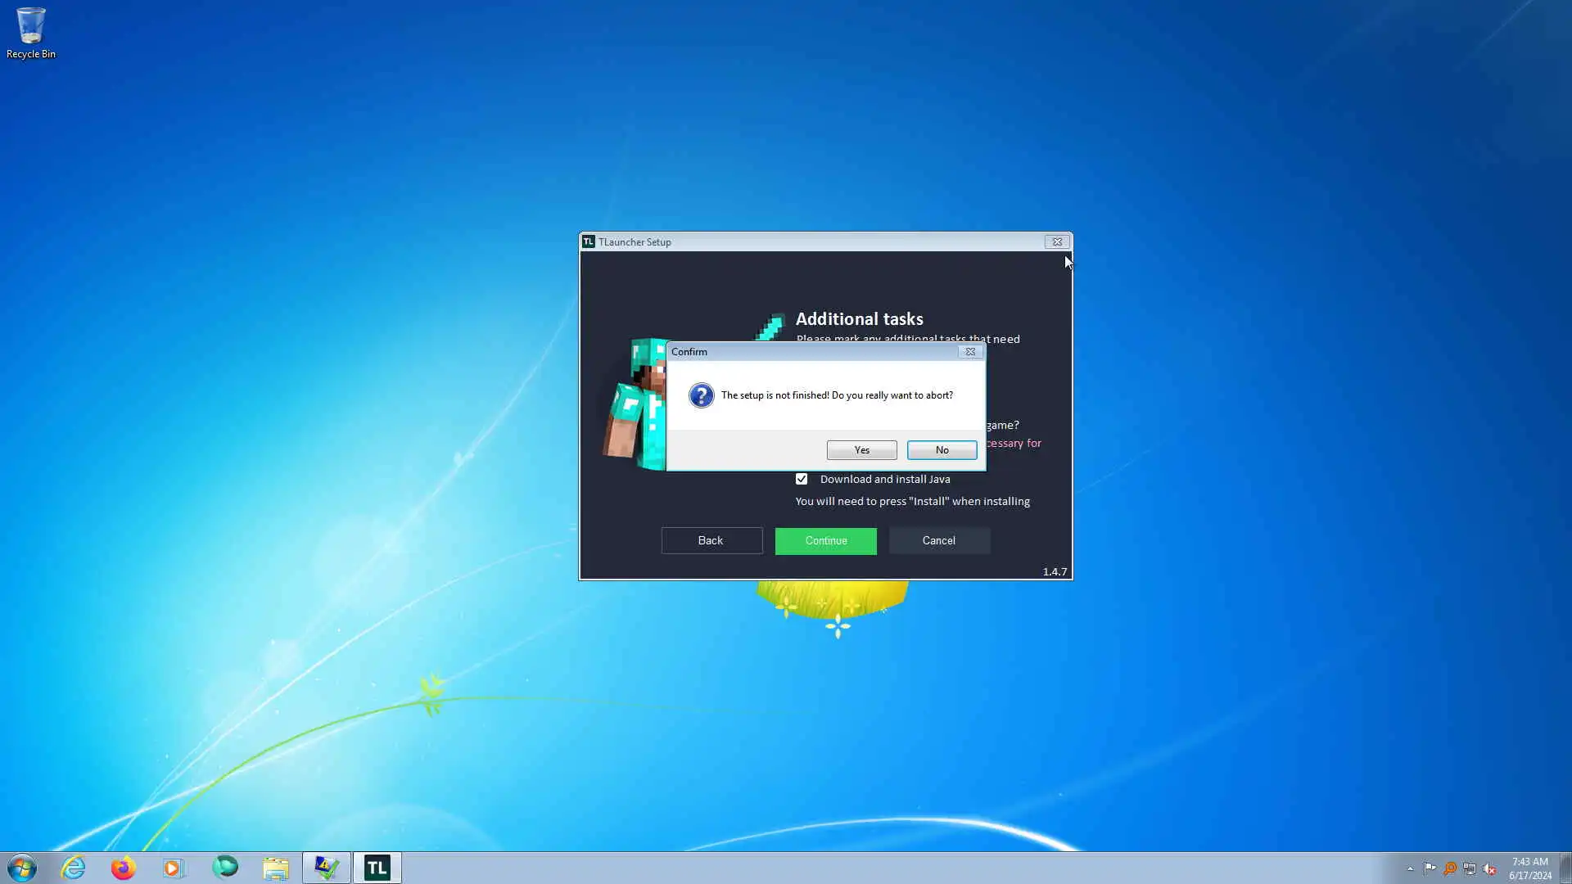Close the Confirm dialog with X
Viewport: 1572px width, 884px height.
[x=970, y=352]
